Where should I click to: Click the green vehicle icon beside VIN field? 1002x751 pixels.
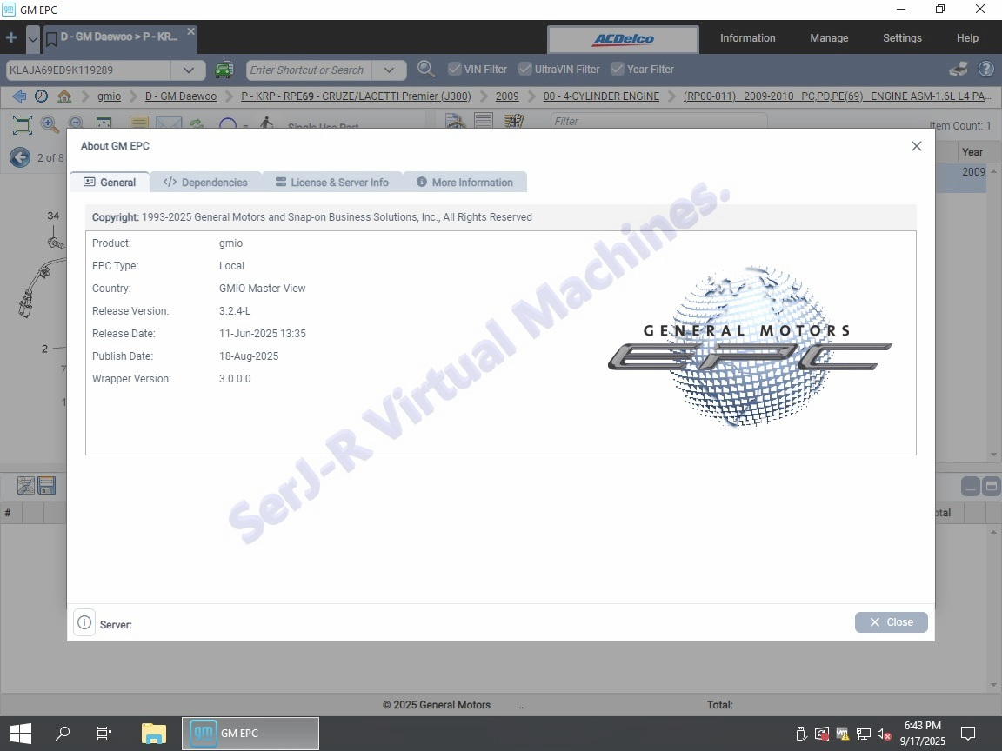[x=224, y=70]
